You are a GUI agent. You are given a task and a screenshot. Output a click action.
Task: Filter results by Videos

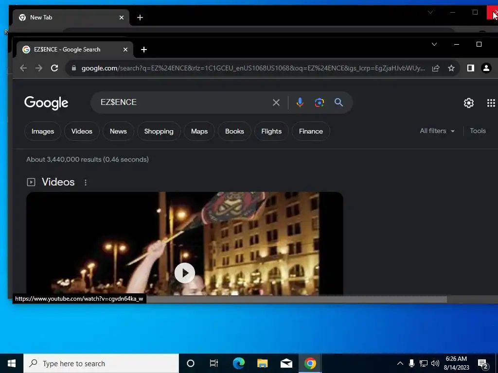82,131
